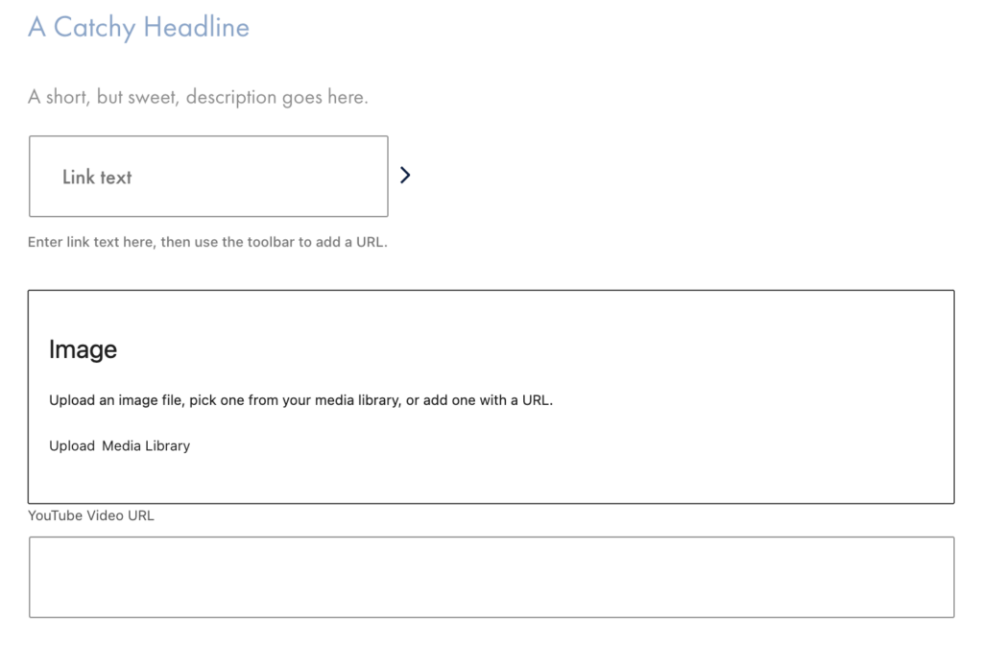The image size is (983, 645).
Task: Click the 'Link text' placeholder words
Action: tap(97, 178)
